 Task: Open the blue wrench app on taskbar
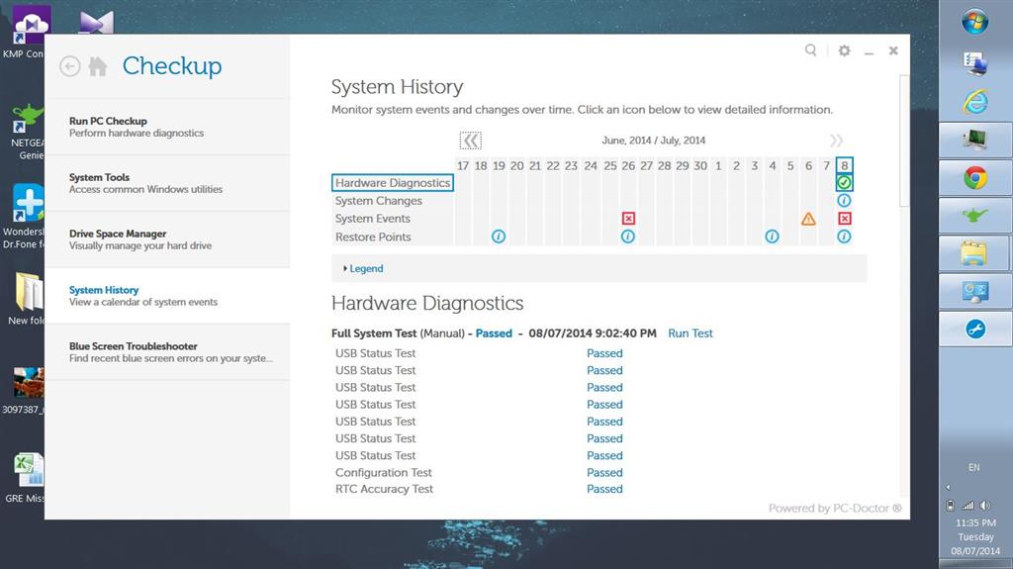point(974,329)
